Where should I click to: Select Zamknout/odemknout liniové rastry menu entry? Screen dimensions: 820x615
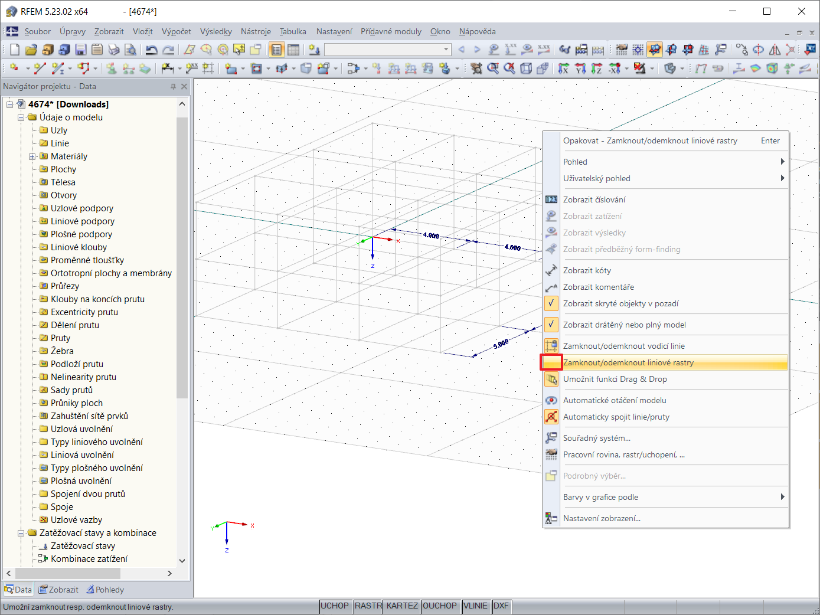(628, 362)
